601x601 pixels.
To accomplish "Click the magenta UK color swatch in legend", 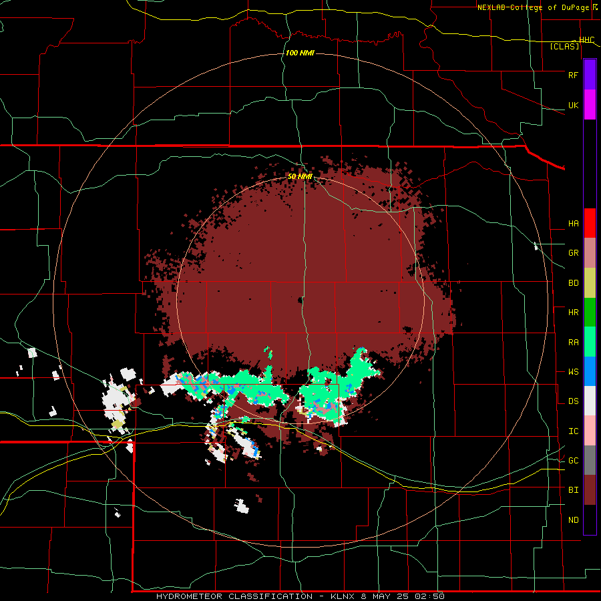I will pos(590,105).
